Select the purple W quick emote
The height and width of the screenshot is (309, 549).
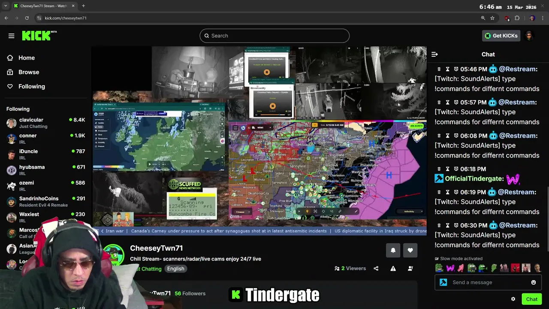pos(450,268)
